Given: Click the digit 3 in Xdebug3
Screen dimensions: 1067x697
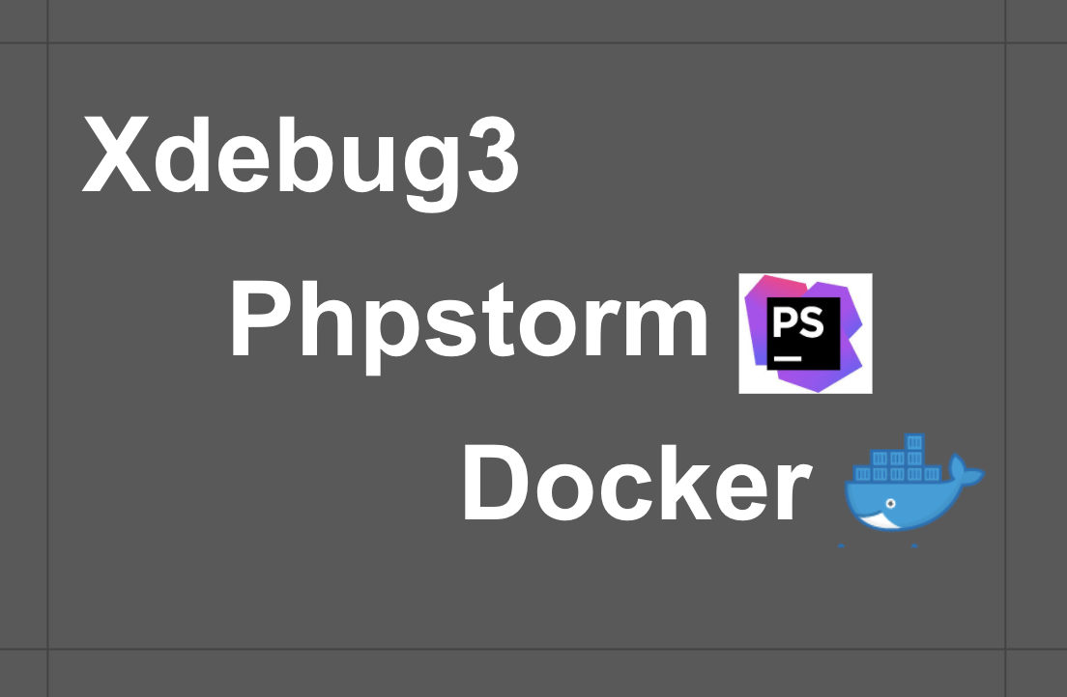Looking at the screenshot, I should [x=493, y=155].
